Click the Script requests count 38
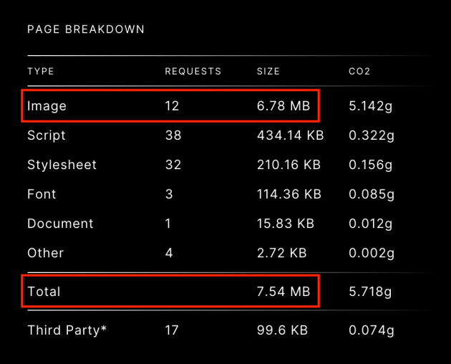The image size is (451, 364). [173, 135]
